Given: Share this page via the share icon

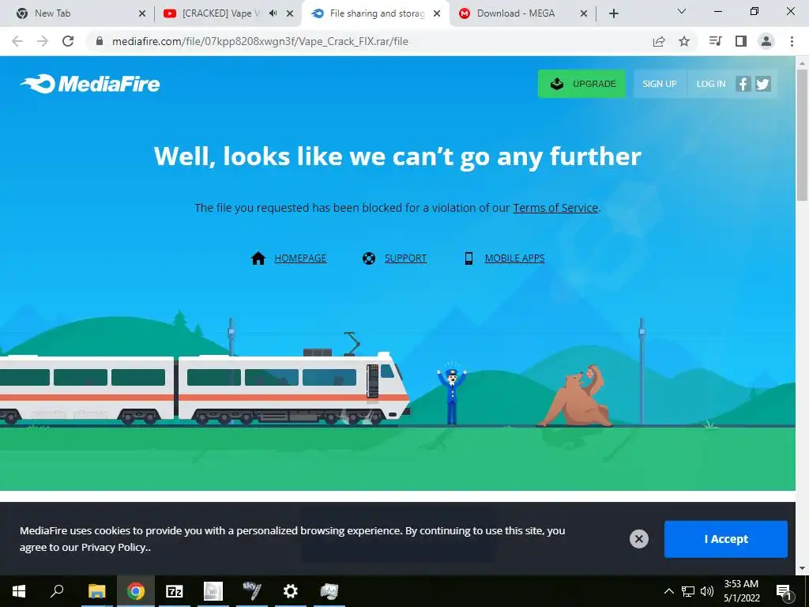Looking at the screenshot, I should (x=659, y=41).
